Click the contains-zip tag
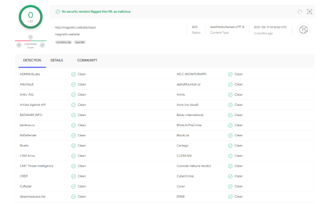 (64, 42)
